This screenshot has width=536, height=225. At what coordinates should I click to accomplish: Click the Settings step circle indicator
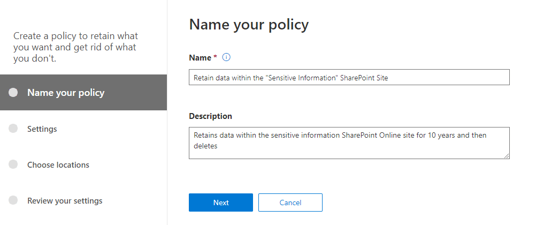14,129
